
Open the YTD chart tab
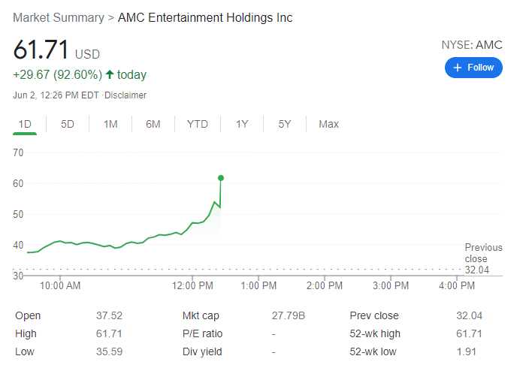[x=198, y=124]
